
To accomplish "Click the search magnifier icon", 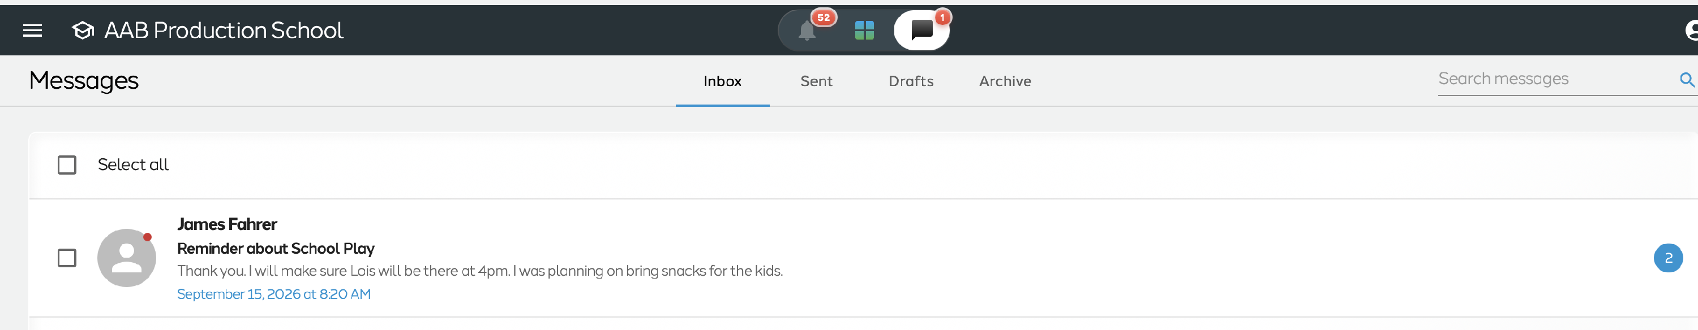I will point(1686,80).
